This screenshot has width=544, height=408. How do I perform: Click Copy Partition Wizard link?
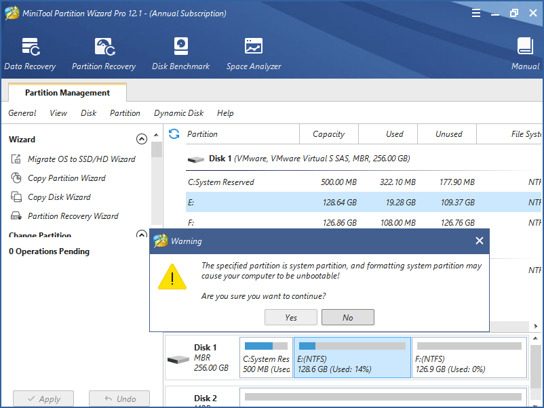coord(66,178)
